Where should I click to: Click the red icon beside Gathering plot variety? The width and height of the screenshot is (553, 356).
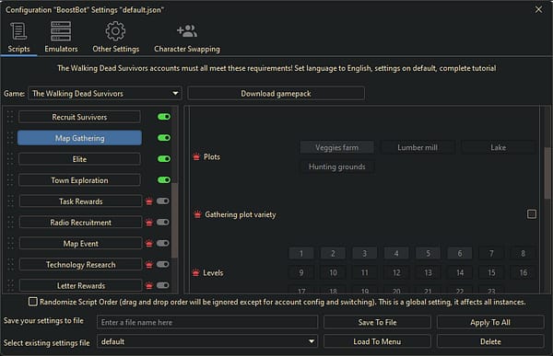point(197,214)
